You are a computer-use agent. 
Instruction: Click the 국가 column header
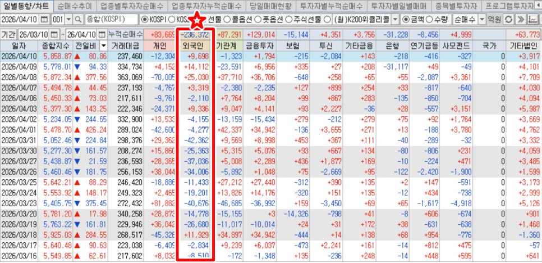[489, 46]
